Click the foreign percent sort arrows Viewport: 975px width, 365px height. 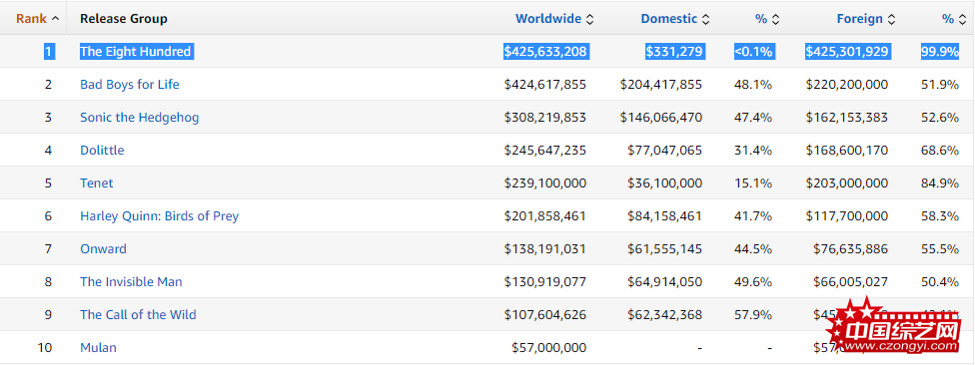(x=962, y=19)
